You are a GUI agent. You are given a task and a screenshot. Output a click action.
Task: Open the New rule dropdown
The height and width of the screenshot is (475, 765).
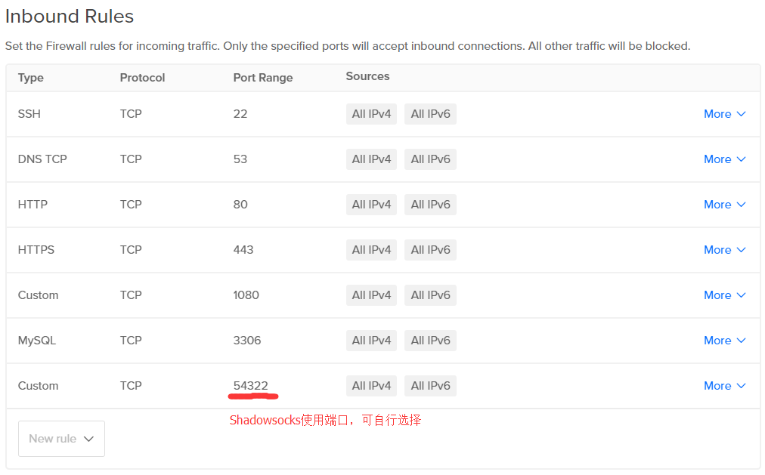tap(61, 439)
